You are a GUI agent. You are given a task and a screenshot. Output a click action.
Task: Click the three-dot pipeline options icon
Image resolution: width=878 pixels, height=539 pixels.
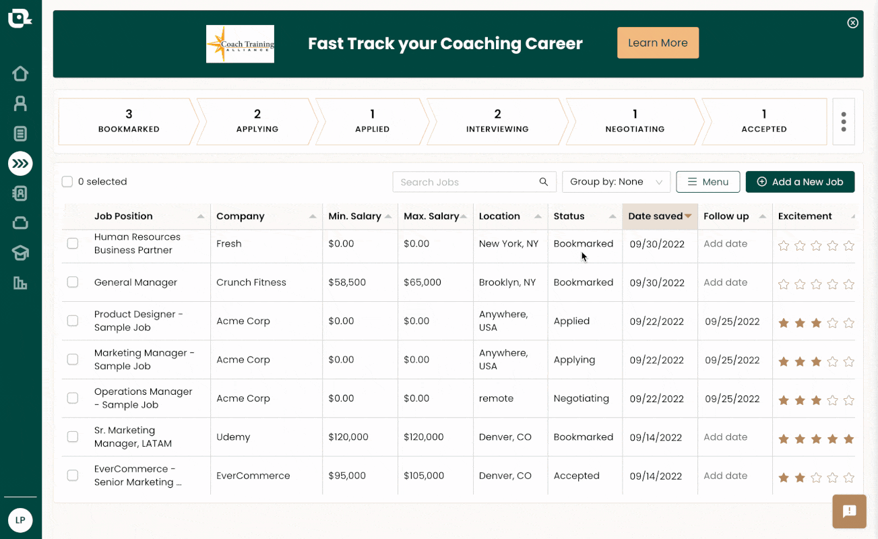click(x=844, y=122)
